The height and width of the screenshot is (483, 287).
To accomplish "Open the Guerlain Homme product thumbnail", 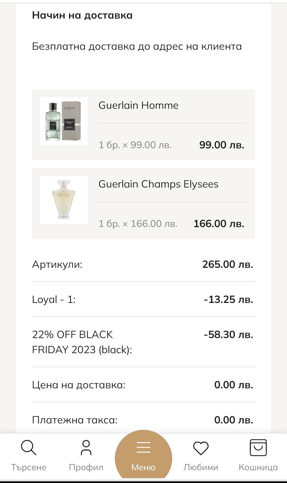I will coord(64,121).
